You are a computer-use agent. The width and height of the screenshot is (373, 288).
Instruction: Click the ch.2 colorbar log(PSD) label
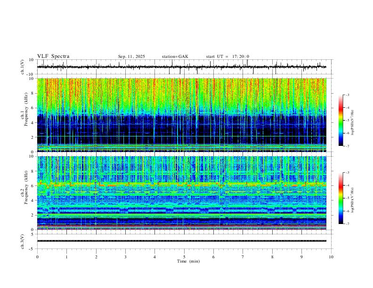tap(352, 200)
